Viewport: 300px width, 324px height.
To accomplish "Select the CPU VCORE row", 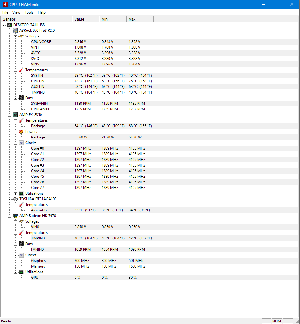I will tap(164, 42).
